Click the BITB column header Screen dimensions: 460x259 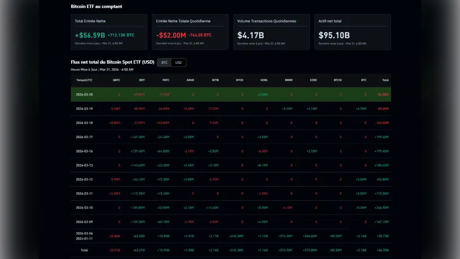pyautogui.click(x=215, y=80)
